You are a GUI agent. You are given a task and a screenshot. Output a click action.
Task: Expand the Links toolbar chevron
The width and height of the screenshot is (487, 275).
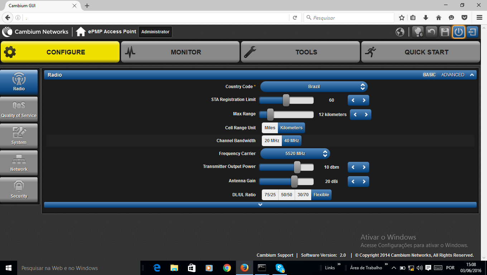coord(339,265)
